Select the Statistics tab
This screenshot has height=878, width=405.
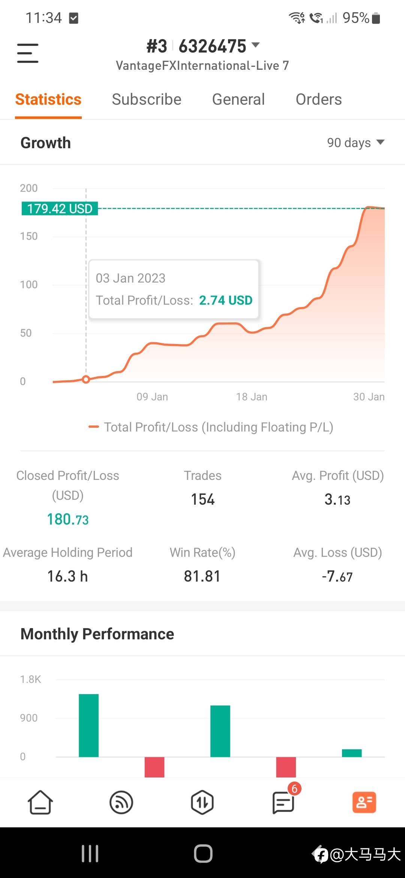click(x=48, y=99)
